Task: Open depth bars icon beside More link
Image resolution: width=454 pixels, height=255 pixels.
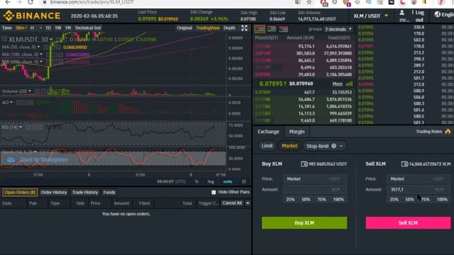Action: [x=349, y=84]
